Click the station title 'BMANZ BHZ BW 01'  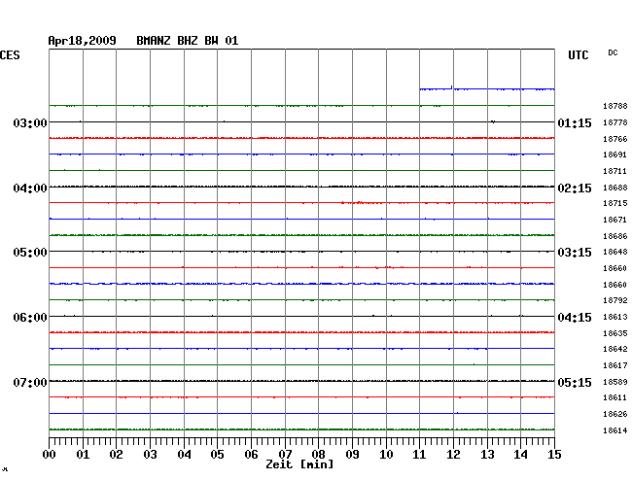(188, 41)
